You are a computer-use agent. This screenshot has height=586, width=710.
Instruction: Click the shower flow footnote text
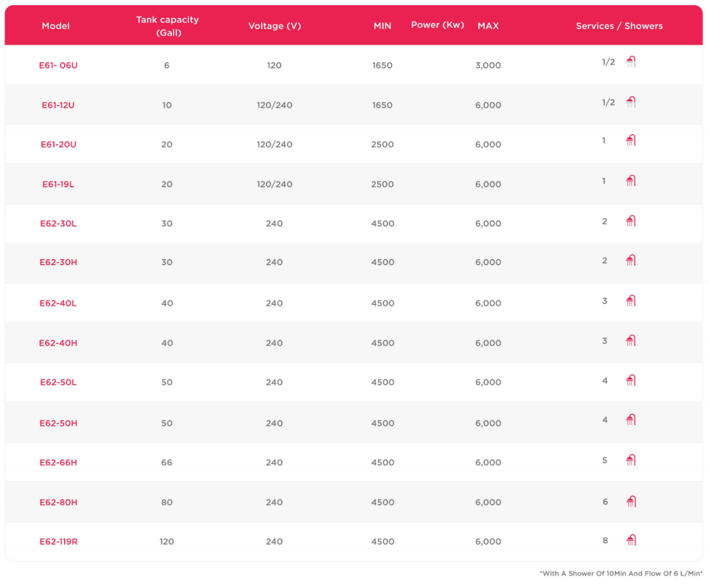621,573
